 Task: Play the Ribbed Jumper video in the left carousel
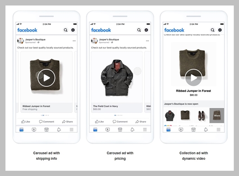point(46,78)
